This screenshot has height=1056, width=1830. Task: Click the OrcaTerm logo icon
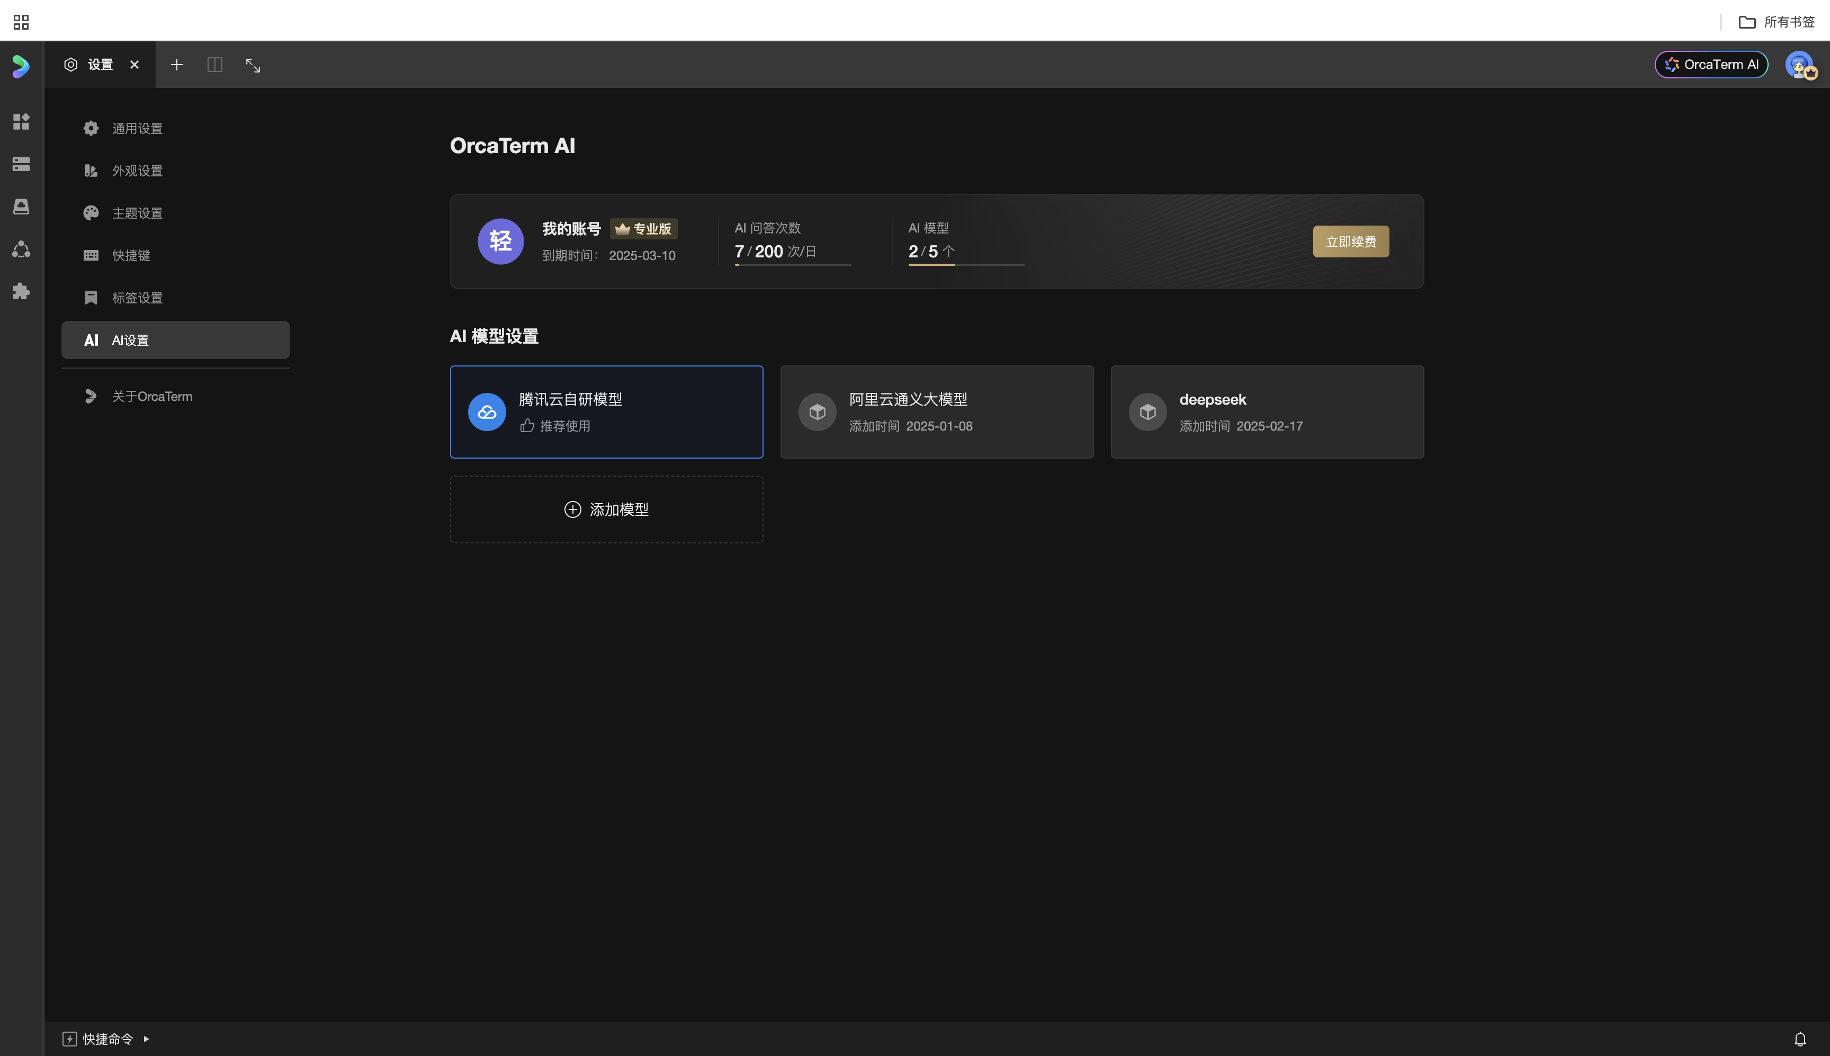click(21, 66)
